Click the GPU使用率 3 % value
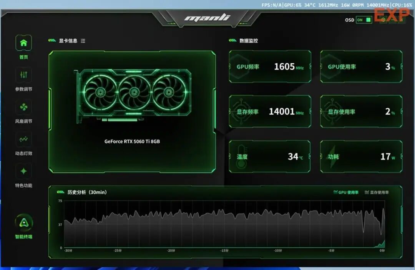Screen dimensions: 415x270 click(390, 67)
